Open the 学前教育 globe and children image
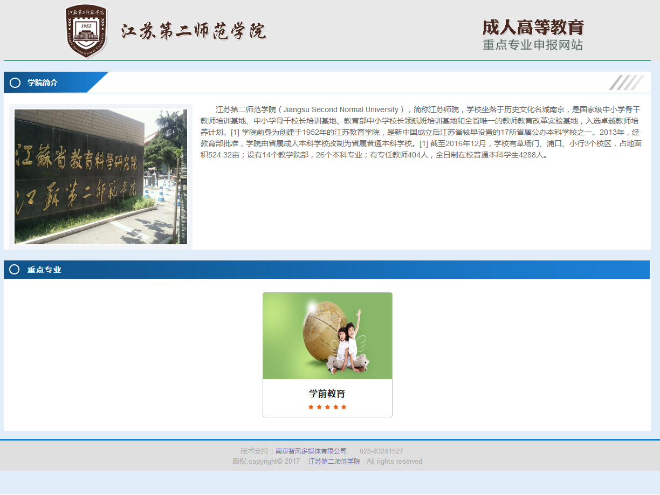The width and height of the screenshot is (660, 495). tap(327, 336)
